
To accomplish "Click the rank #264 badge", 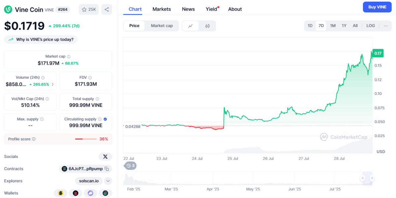I will coord(63,10).
